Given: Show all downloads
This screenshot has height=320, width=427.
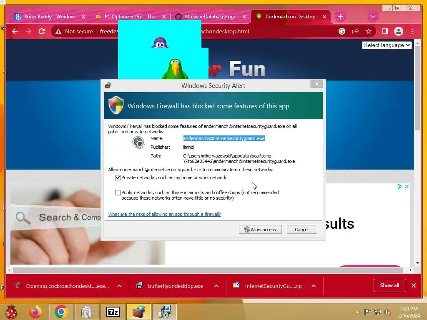Looking at the screenshot, I should 389,285.
